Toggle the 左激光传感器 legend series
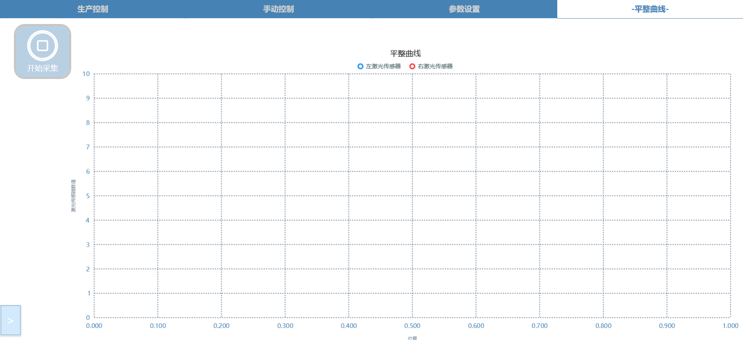The height and width of the screenshot is (340, 743). 379,66
